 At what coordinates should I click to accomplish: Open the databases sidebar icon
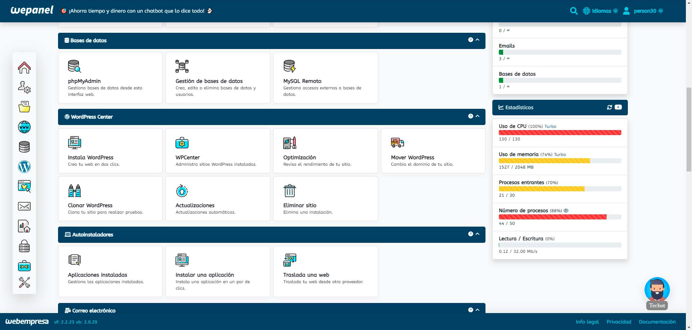pyautogui.click(x=24, y=147)
